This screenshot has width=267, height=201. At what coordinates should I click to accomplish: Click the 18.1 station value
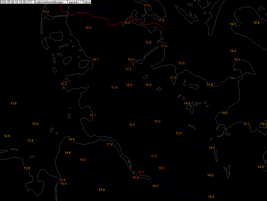coord(95,60)
